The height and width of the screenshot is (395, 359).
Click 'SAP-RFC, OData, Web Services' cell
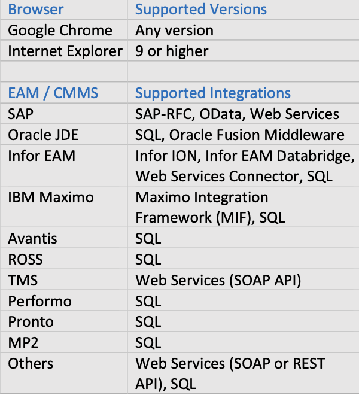(237, 114)
